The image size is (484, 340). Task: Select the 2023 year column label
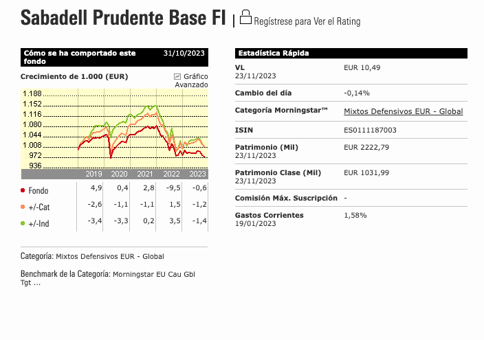[x=197, y=174]
